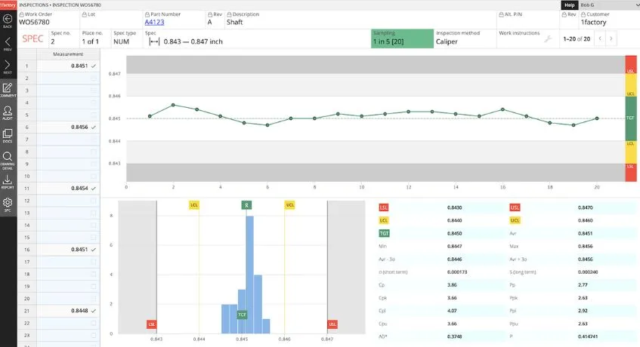Go to next measurement page with right chevron
Image resolution: width=640 pixels, height=347 pixels.
pyautogui.click(x=611, y=38)
